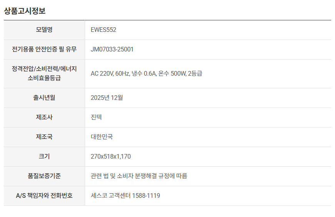Viewport: 335px width, 217px height.
Task: Click the manufacturer value 진텍
Action: [x=96, y=117]
